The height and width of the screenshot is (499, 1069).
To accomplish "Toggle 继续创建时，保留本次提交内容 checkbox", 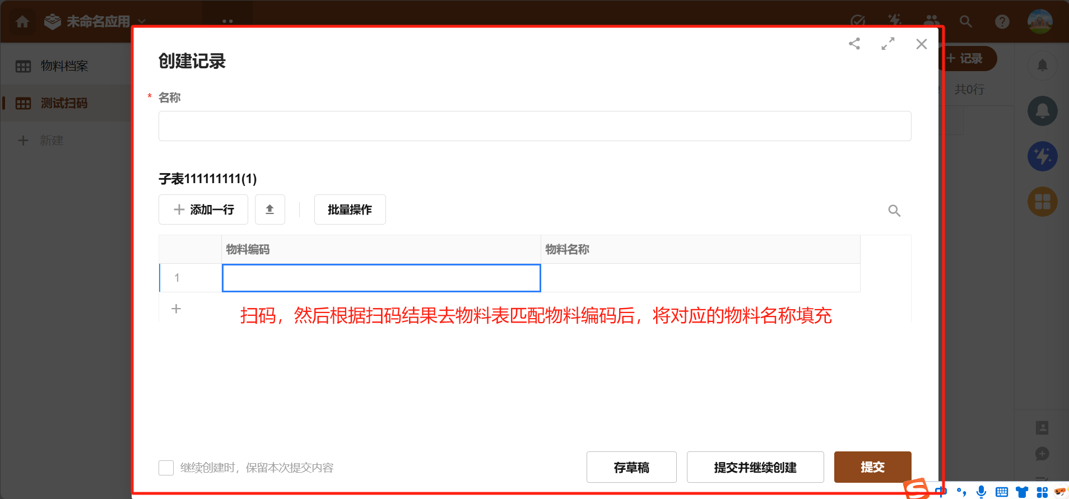I will (x=166, y=468).
